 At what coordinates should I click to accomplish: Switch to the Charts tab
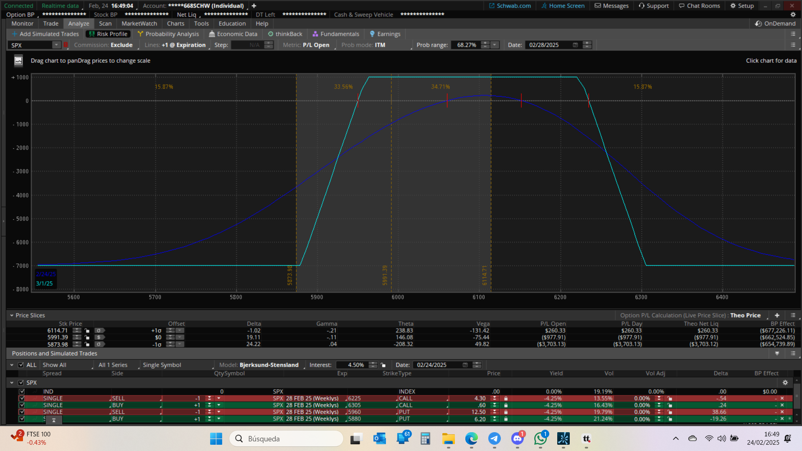[x=175, y=24]
